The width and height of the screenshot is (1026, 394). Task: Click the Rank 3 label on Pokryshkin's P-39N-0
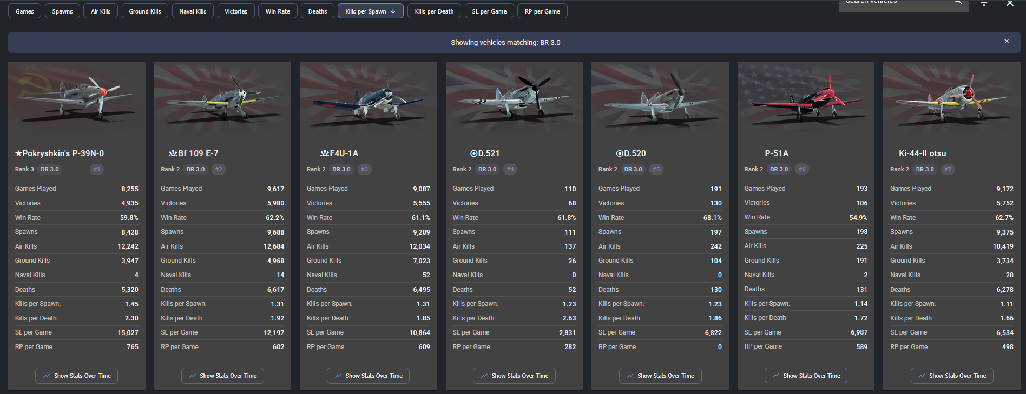point(24,169)
